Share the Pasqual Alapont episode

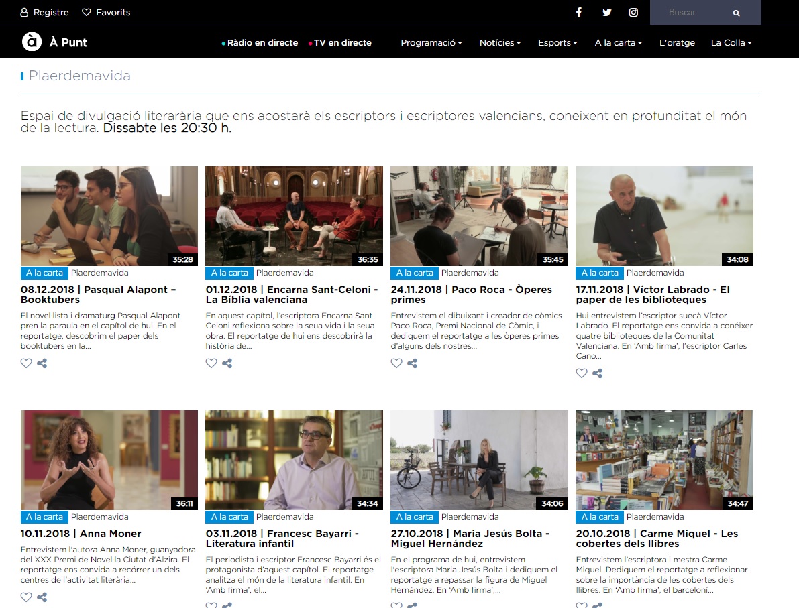point(42,363)
